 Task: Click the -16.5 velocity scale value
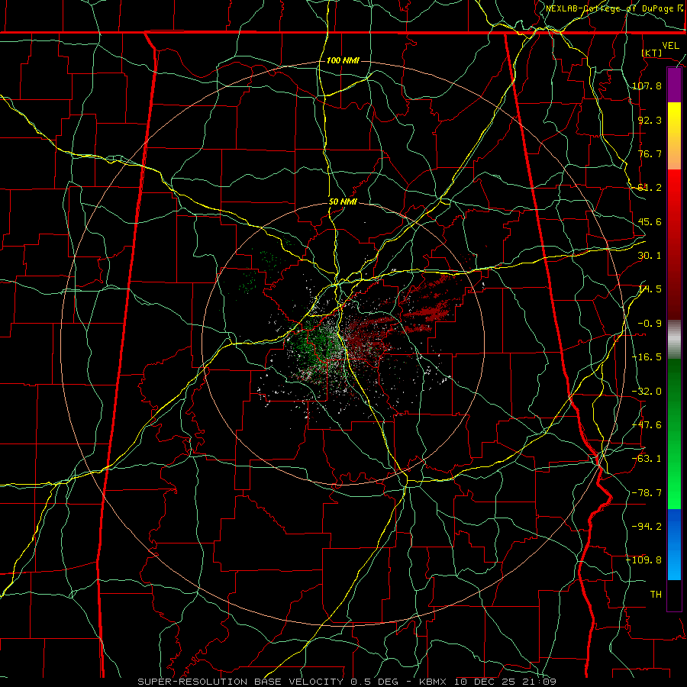pos(647,357)
